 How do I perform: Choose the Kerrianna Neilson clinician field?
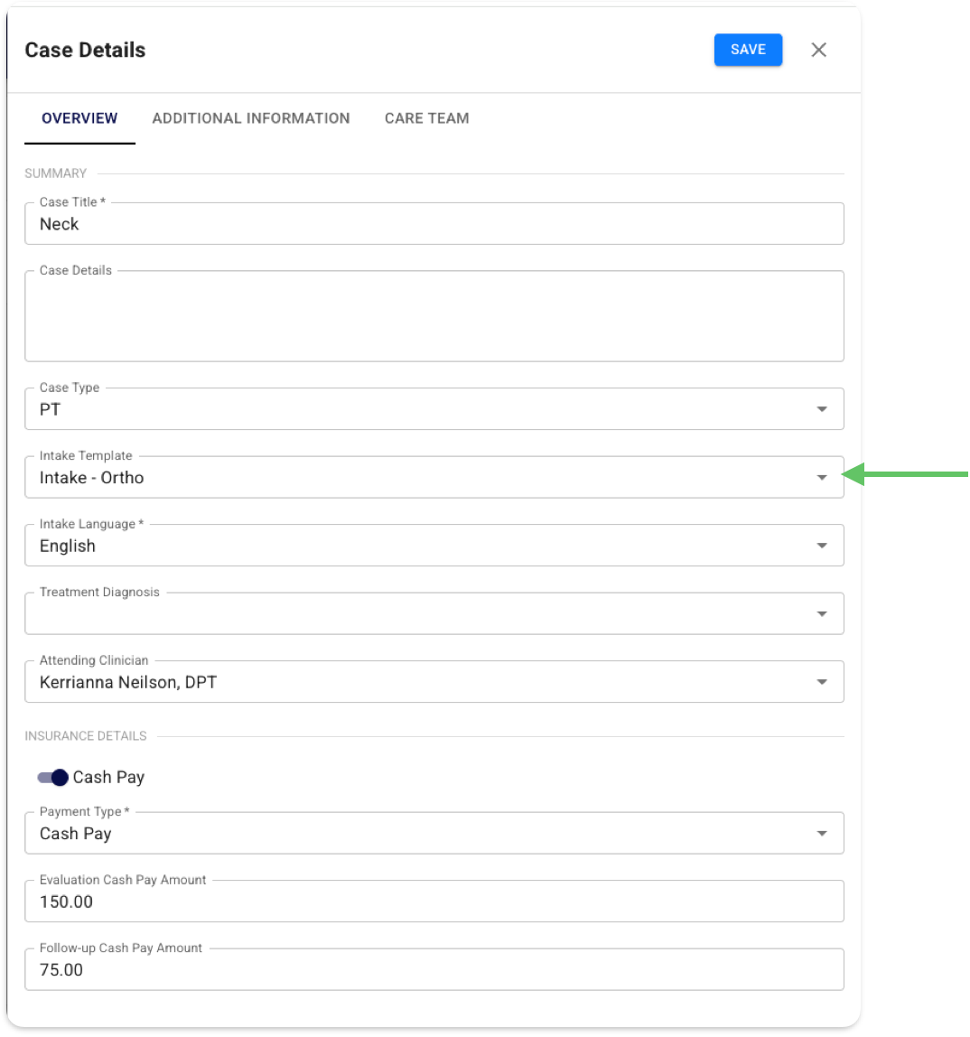pos(415,683)
